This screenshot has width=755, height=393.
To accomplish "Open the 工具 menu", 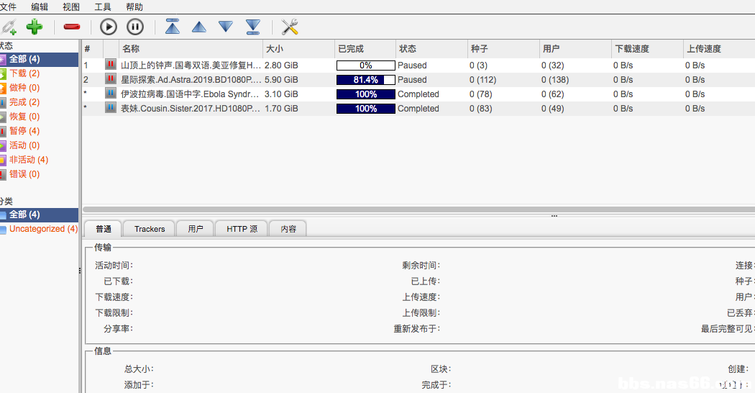I will pyautogui.click(x=103, y=6).
